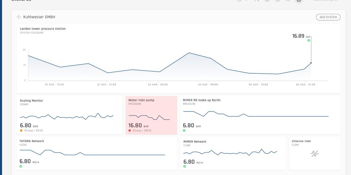Click the Kuhlwasser GMBH group heading
This screenshot has width=351, height=175.
point(39,17)
